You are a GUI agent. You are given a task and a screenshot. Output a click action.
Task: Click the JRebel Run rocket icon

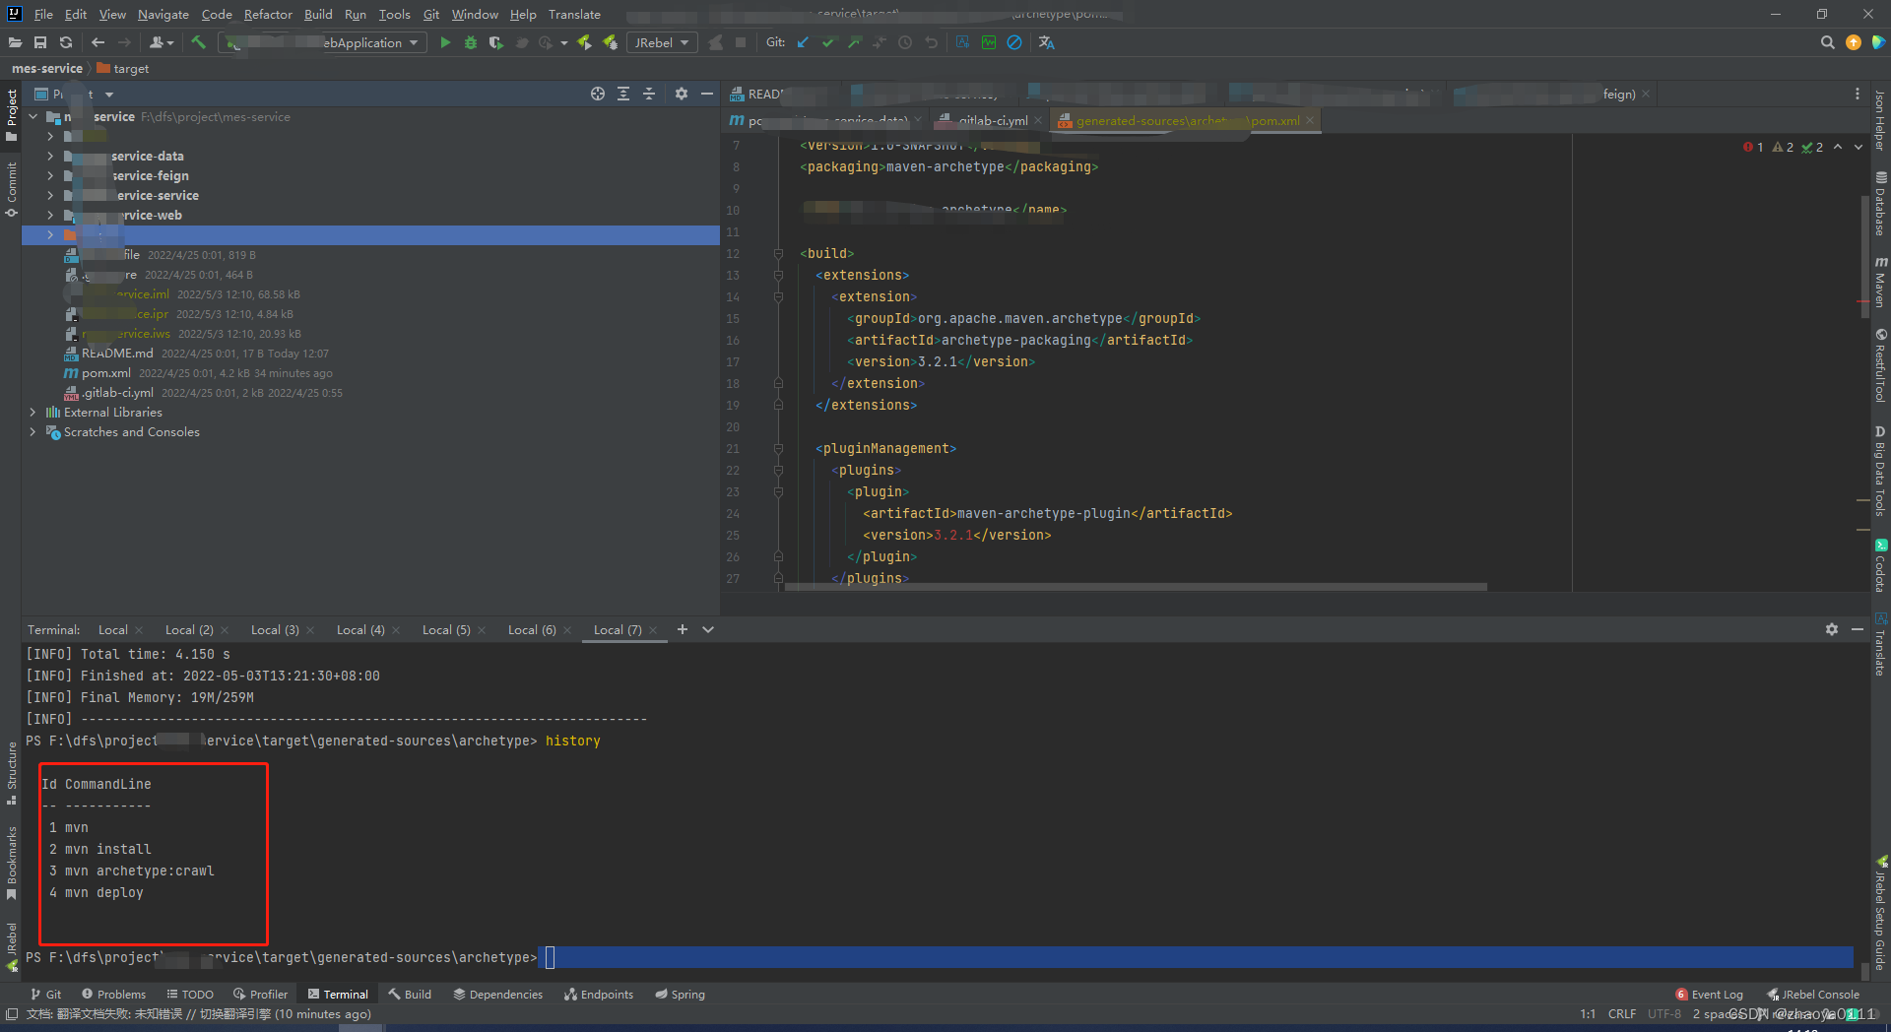pyautogui.click(x=585, y=42)
